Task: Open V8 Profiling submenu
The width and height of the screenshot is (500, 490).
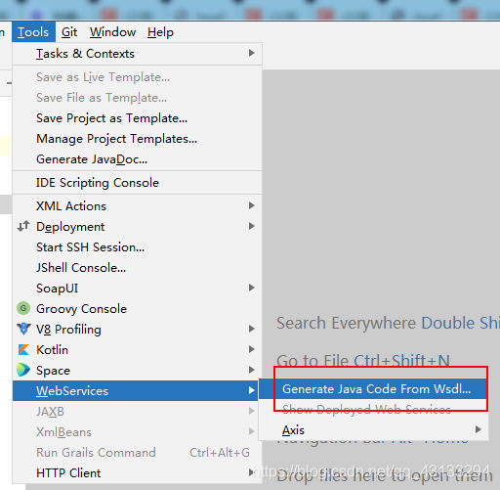Action: click(x=137, y=329)
